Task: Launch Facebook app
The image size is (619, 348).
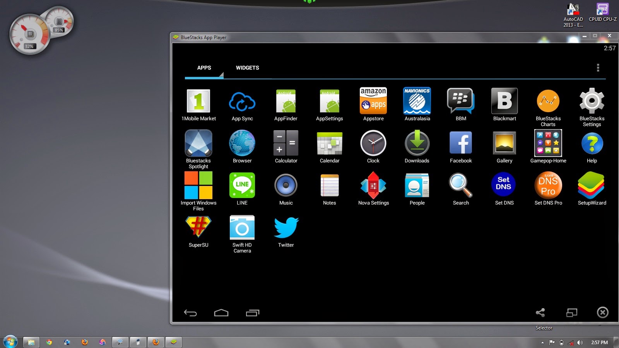Action: (x=461, y=143)
